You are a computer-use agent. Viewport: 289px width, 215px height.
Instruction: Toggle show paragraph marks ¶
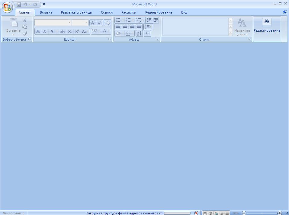click(147, 33)
